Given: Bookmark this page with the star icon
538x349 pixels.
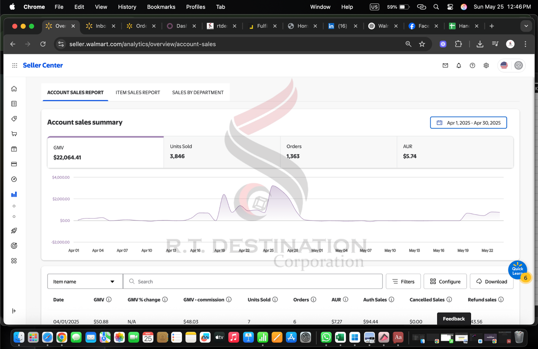Looking at the screenshot, I should click(422, 44).
